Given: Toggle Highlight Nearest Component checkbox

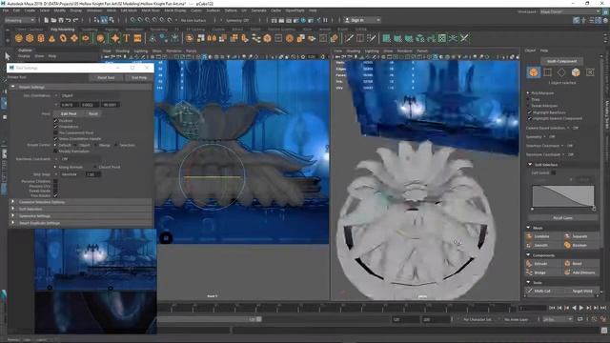Looking at the screenshot, I should (530, 118).
